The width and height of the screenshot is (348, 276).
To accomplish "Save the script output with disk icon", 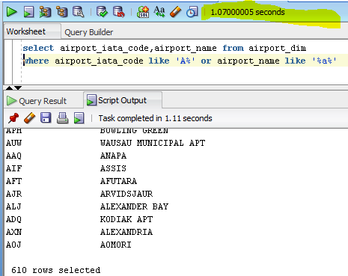I will 46,117.
